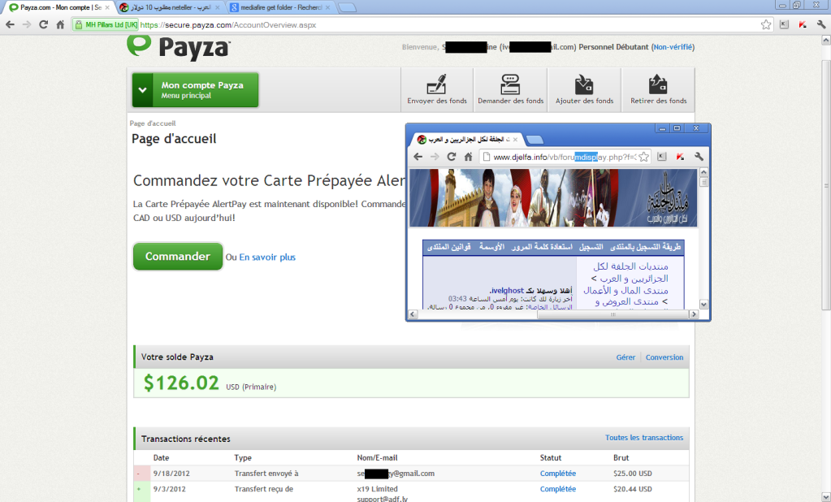Open Complétée status of the 9/18/2012 transaction
The height and width of the screenshot is (502, 831).
[557, 474]
